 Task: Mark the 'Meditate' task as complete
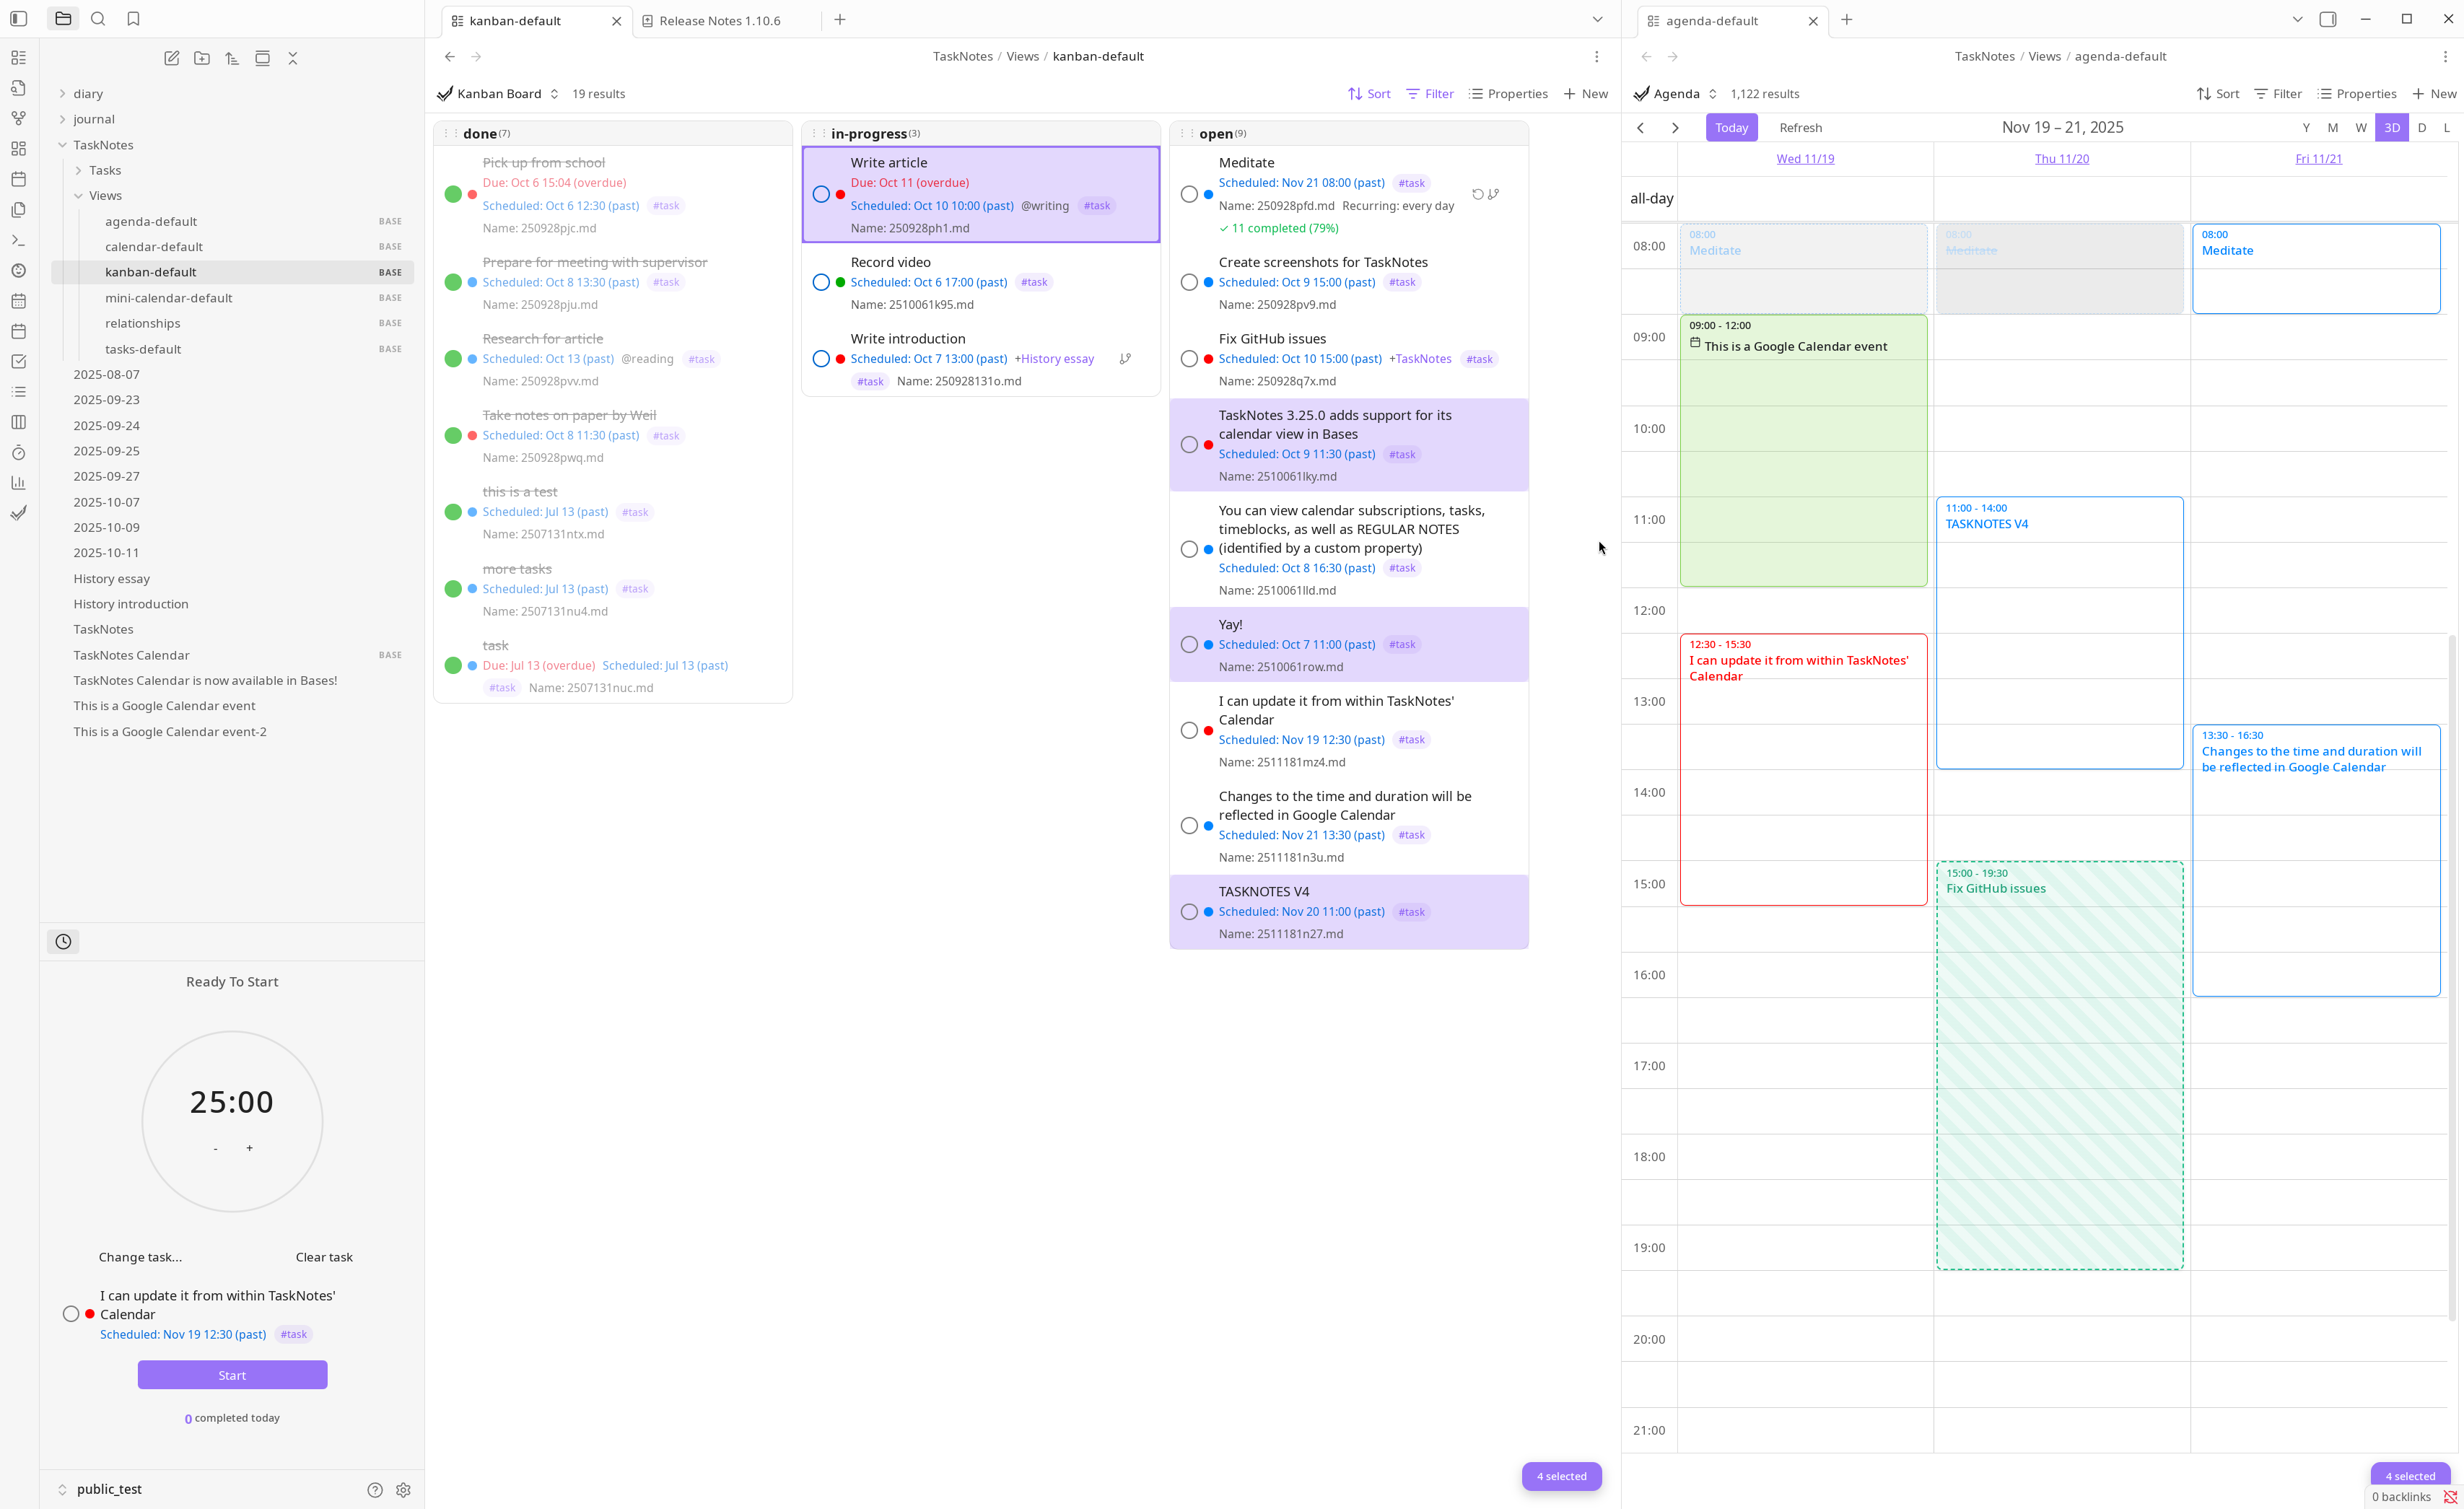point(1189,193)
